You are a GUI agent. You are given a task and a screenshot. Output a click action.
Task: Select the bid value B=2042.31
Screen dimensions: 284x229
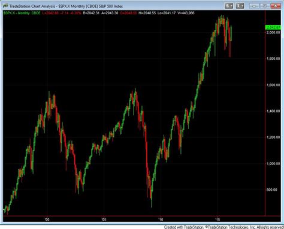pyautogui.click(x=91, y=13)
